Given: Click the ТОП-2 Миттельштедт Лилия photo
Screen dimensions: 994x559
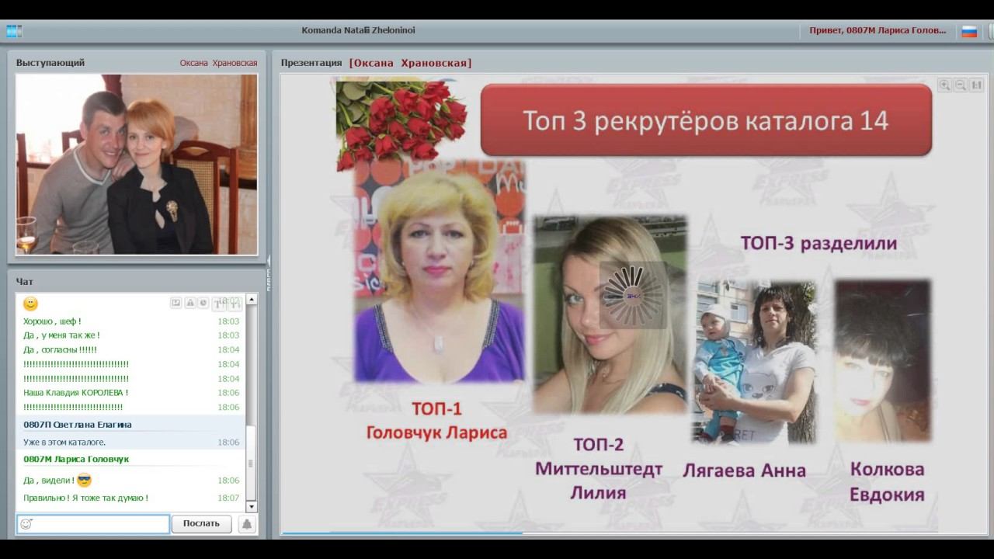Looking at the screenshot, I should point(610,315).
